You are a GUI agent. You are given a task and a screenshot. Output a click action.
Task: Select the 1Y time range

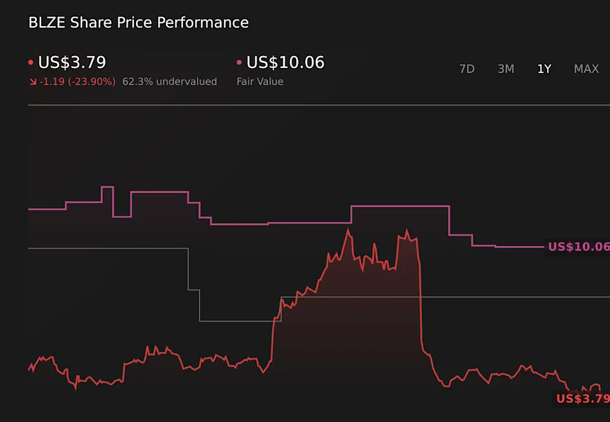click(x=544, y=69)
